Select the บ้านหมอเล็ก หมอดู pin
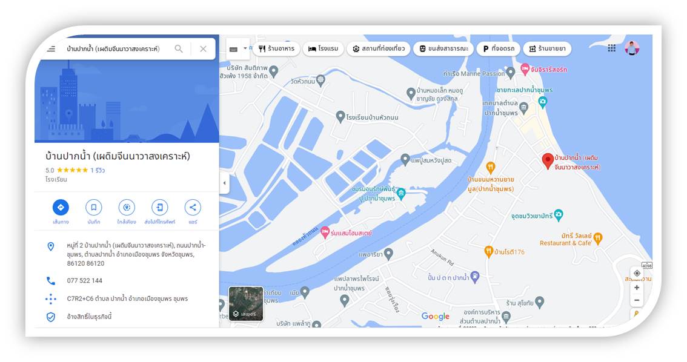Screen dimensions: 687x362 [x=411, y=93]
